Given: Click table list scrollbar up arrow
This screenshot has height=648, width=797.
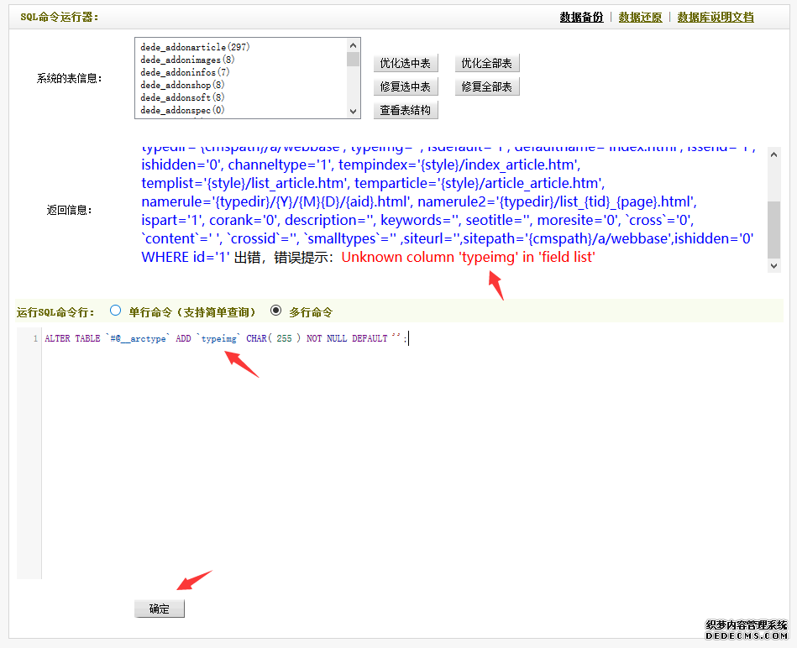Looking at the screenshot, I should coord(354,44).
